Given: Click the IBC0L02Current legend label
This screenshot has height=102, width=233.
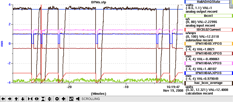Looking at the screenshot, I should 209,29.
